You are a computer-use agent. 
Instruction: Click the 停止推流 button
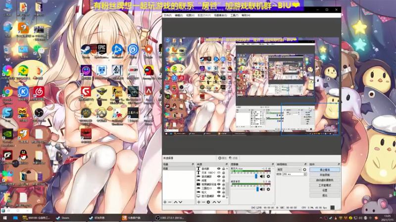(325, 170)
